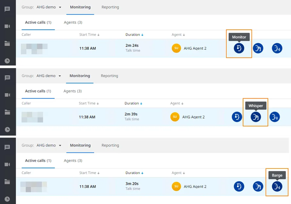The width and height of the screenshot is (291, 204).
Task: Barge into the call lasting 3m 20s
Action: (277, 186)
